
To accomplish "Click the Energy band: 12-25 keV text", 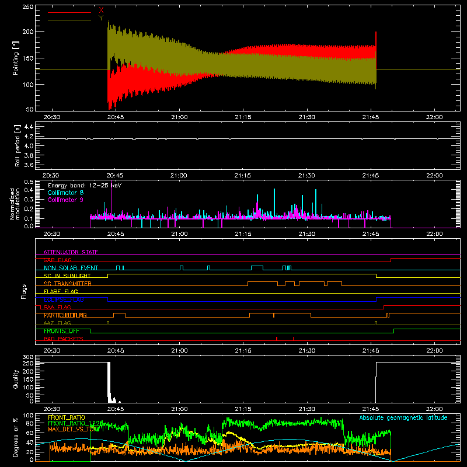I will coord(85,186).
